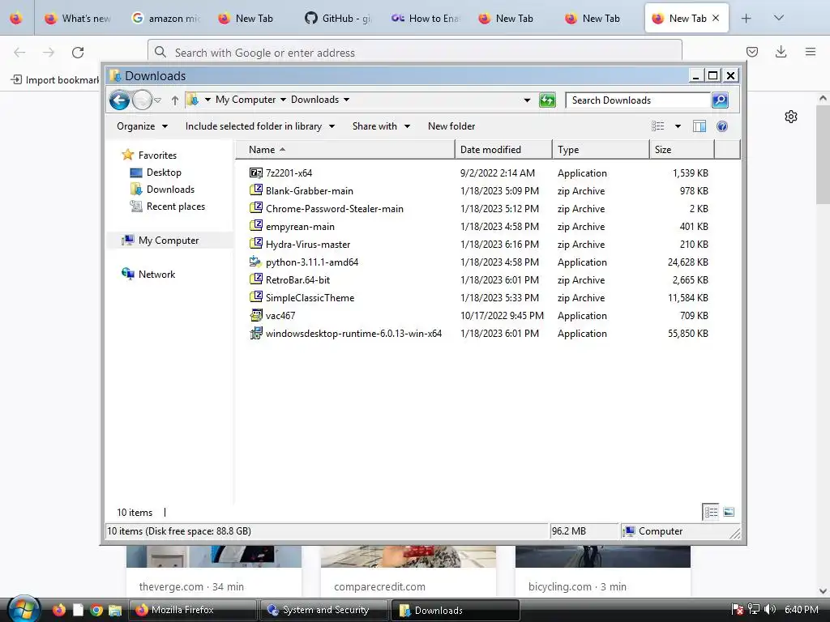
Task: Open Mozilla Firefox taskbar button
Action: [193, 610]
